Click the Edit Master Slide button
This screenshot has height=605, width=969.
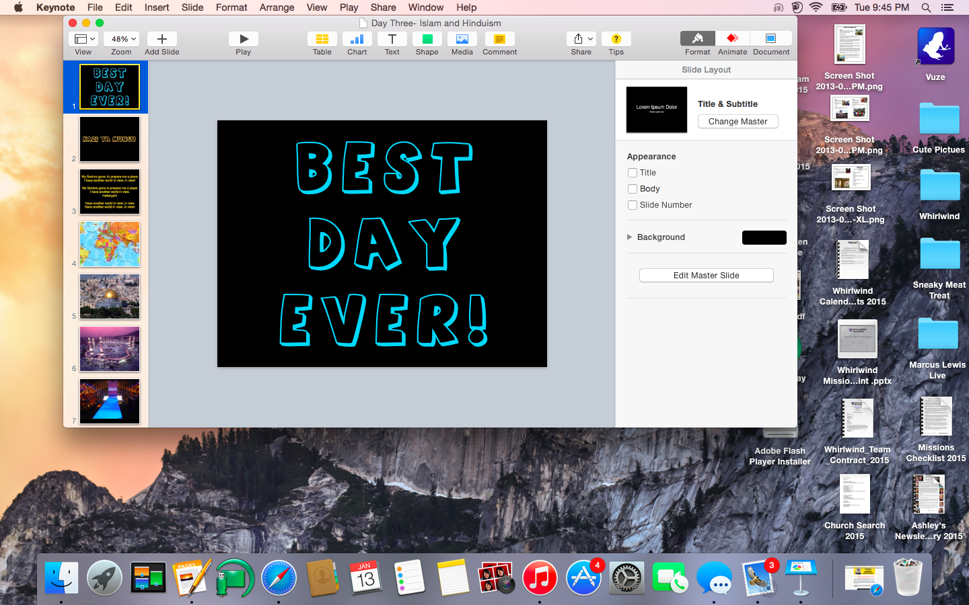706,276
